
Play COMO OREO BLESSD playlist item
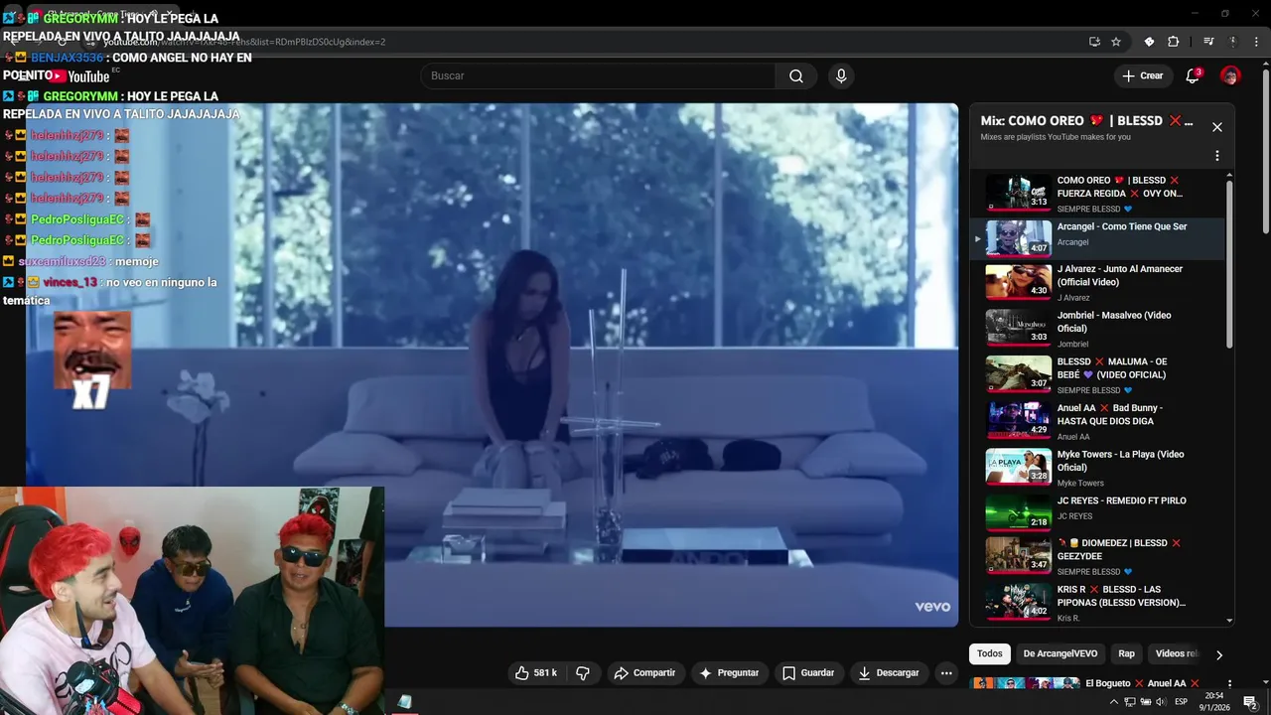[x=1099, y=194]
